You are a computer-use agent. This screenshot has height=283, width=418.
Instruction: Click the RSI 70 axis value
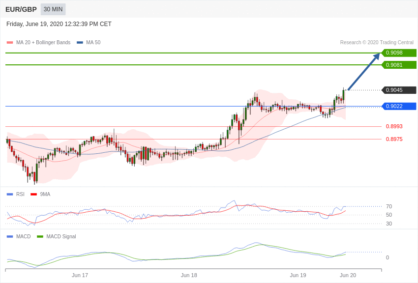[x=389, y=206]
